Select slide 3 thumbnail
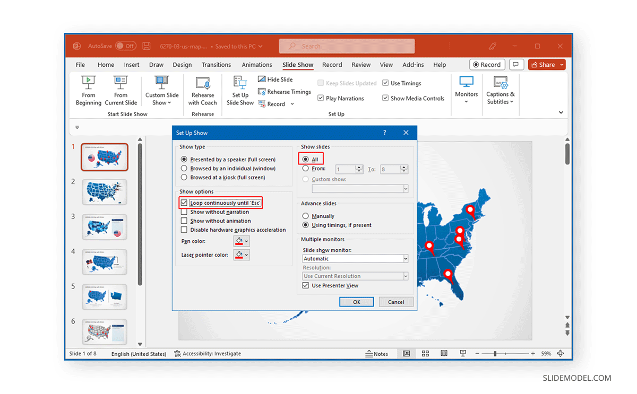 (104, 227)
